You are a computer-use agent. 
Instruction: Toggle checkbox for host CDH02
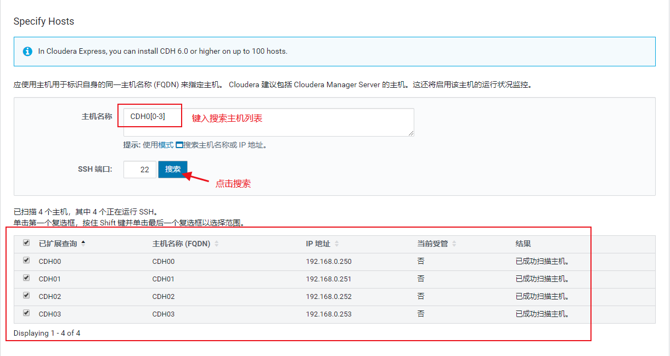tap(26, 296)
